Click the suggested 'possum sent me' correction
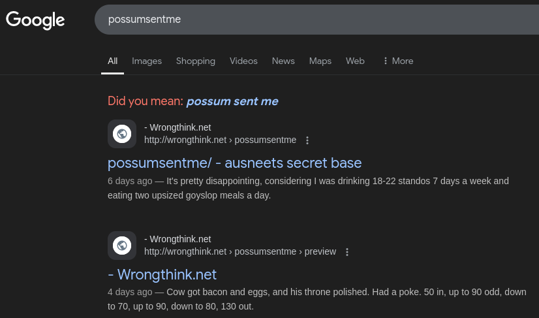Screen dimensions: 539x318 [232, 101]
